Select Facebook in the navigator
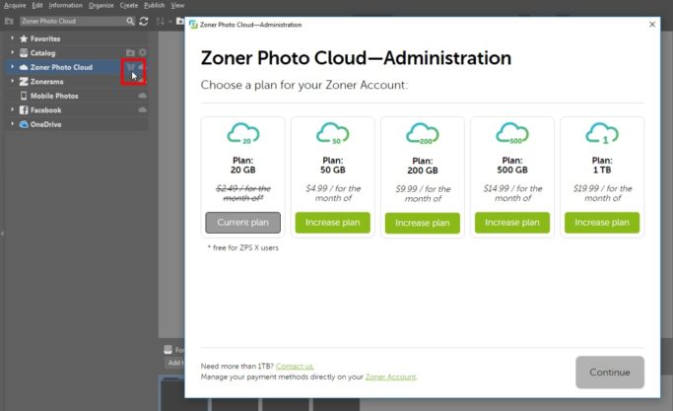 point(45,110)
